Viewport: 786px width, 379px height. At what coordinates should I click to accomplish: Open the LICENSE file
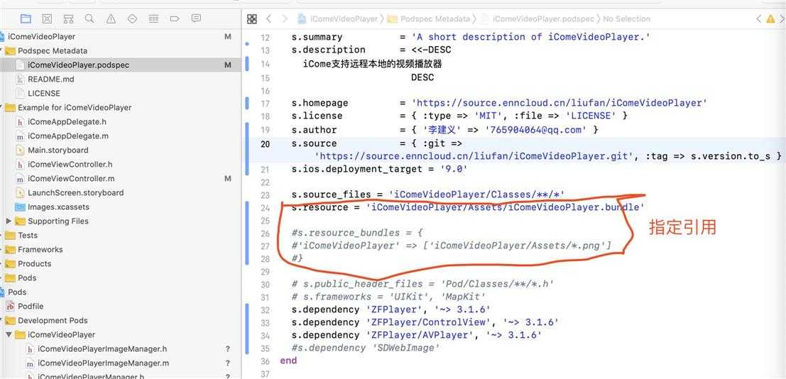point(43,93)
